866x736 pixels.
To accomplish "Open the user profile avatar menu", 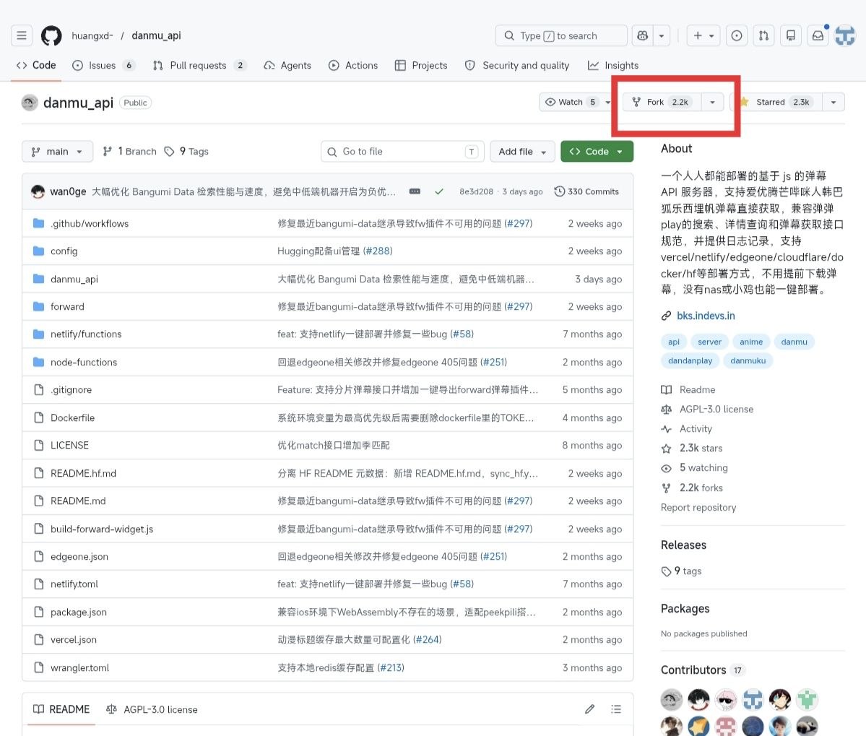I will coord(845,36).
